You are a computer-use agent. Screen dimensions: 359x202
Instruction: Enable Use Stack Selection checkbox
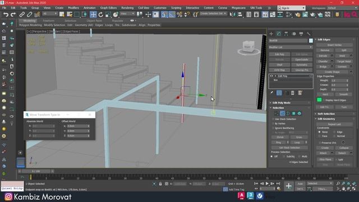[x=273, y=120]
